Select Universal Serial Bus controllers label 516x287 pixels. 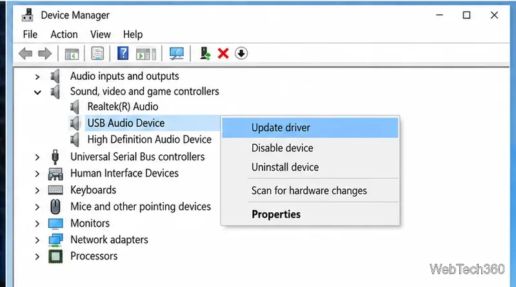tap(137, 157)
